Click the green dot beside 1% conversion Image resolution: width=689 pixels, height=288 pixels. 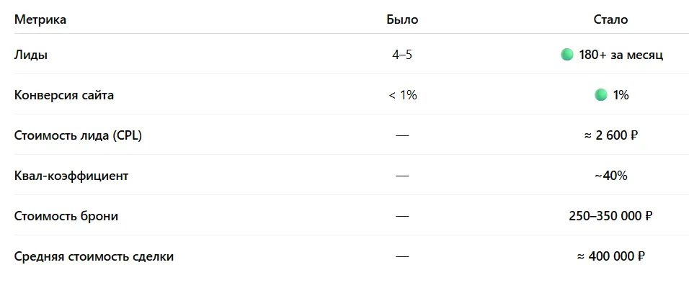click(x=600, y=95)
